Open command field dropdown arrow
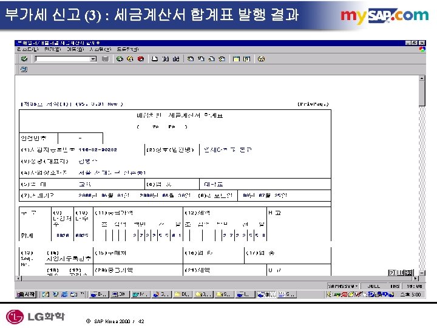The height and width of the screenshot is (328, 437). [93, 59]
